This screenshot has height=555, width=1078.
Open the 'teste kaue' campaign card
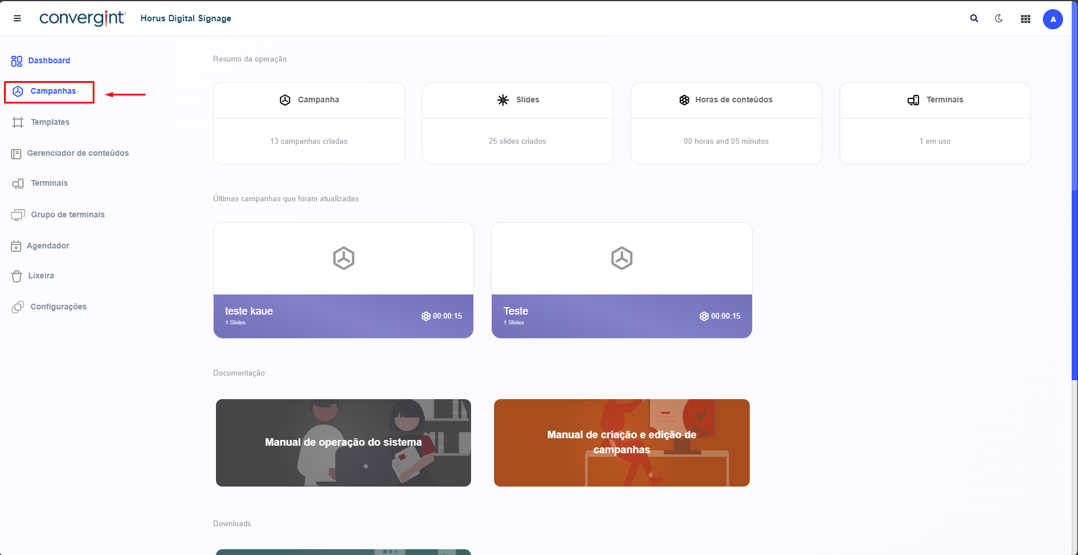(x=343, y=280)
